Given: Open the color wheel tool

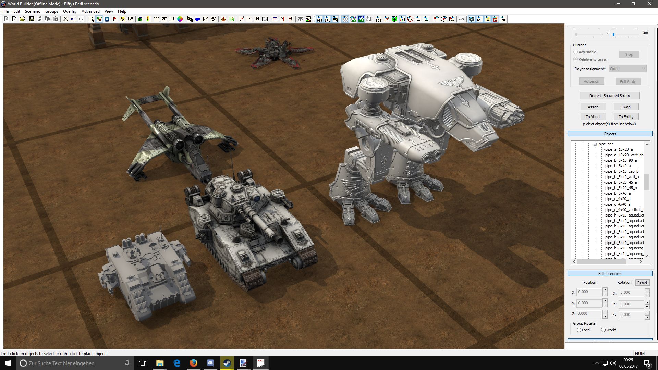Looking at the screenshot, I should tap(180, 19).
